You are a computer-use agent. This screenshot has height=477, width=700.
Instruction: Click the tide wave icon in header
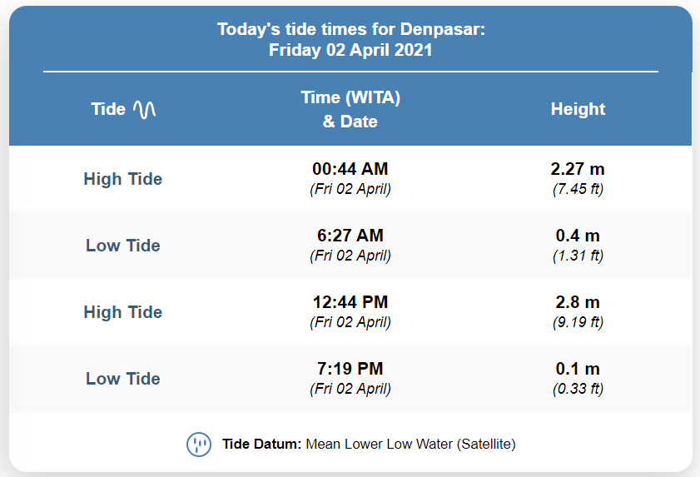[145, 109]
